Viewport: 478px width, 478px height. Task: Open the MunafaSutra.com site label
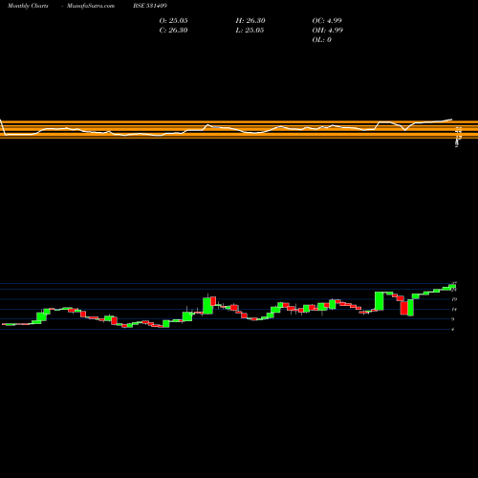click(x=91, y=6)
